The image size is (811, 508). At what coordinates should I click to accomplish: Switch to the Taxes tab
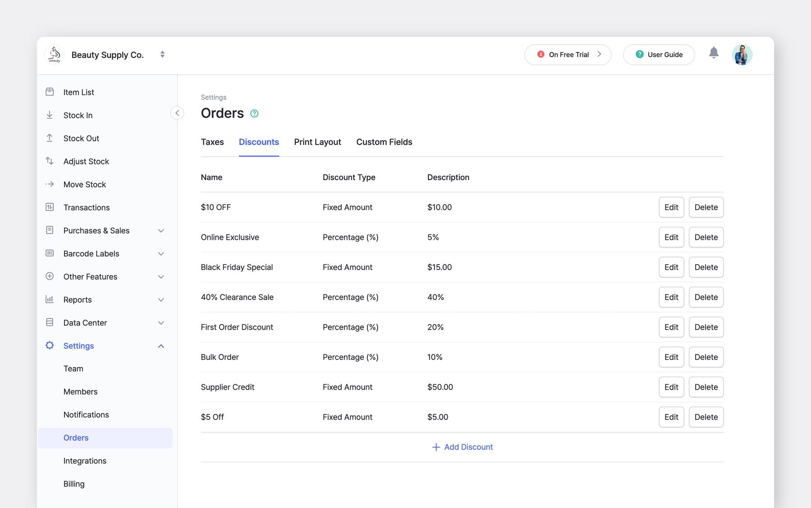(212, 142)
